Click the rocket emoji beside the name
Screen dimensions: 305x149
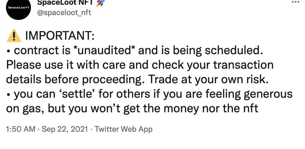[101, 2]
